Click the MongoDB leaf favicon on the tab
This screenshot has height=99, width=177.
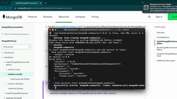(14, 3)
